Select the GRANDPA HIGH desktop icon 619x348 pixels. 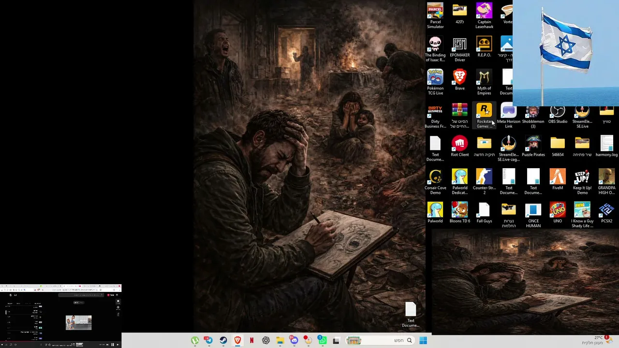coord(606,182)
